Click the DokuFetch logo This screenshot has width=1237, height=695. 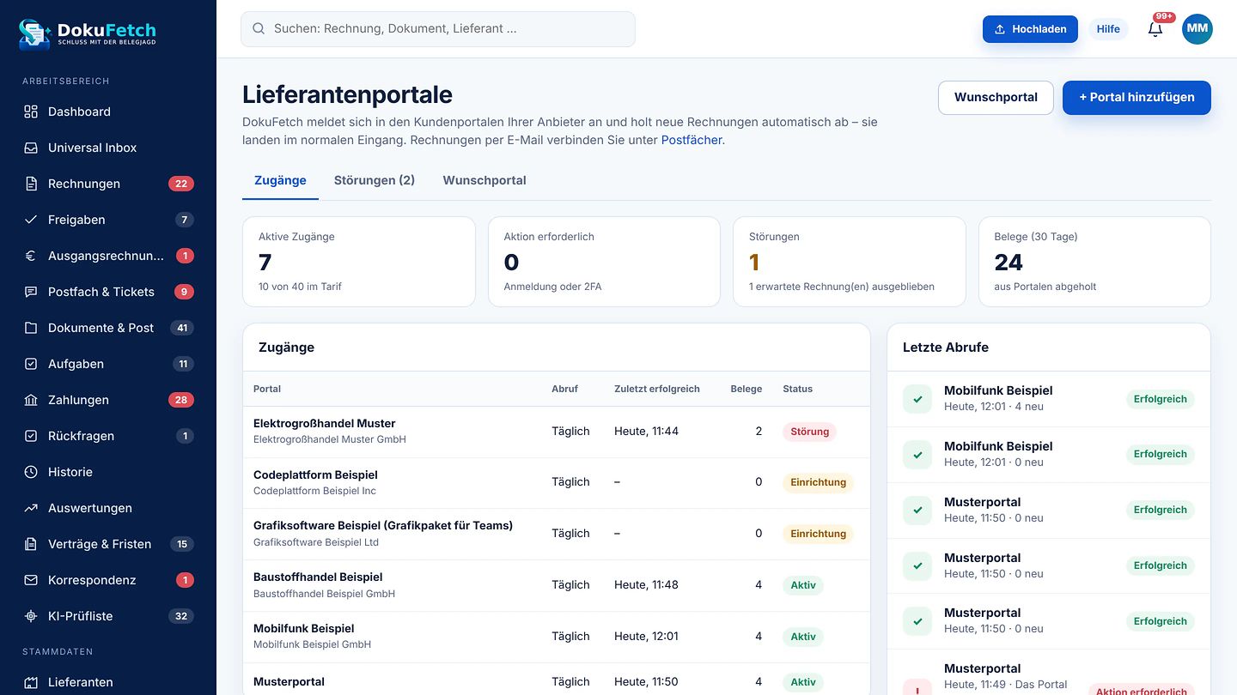88,33
